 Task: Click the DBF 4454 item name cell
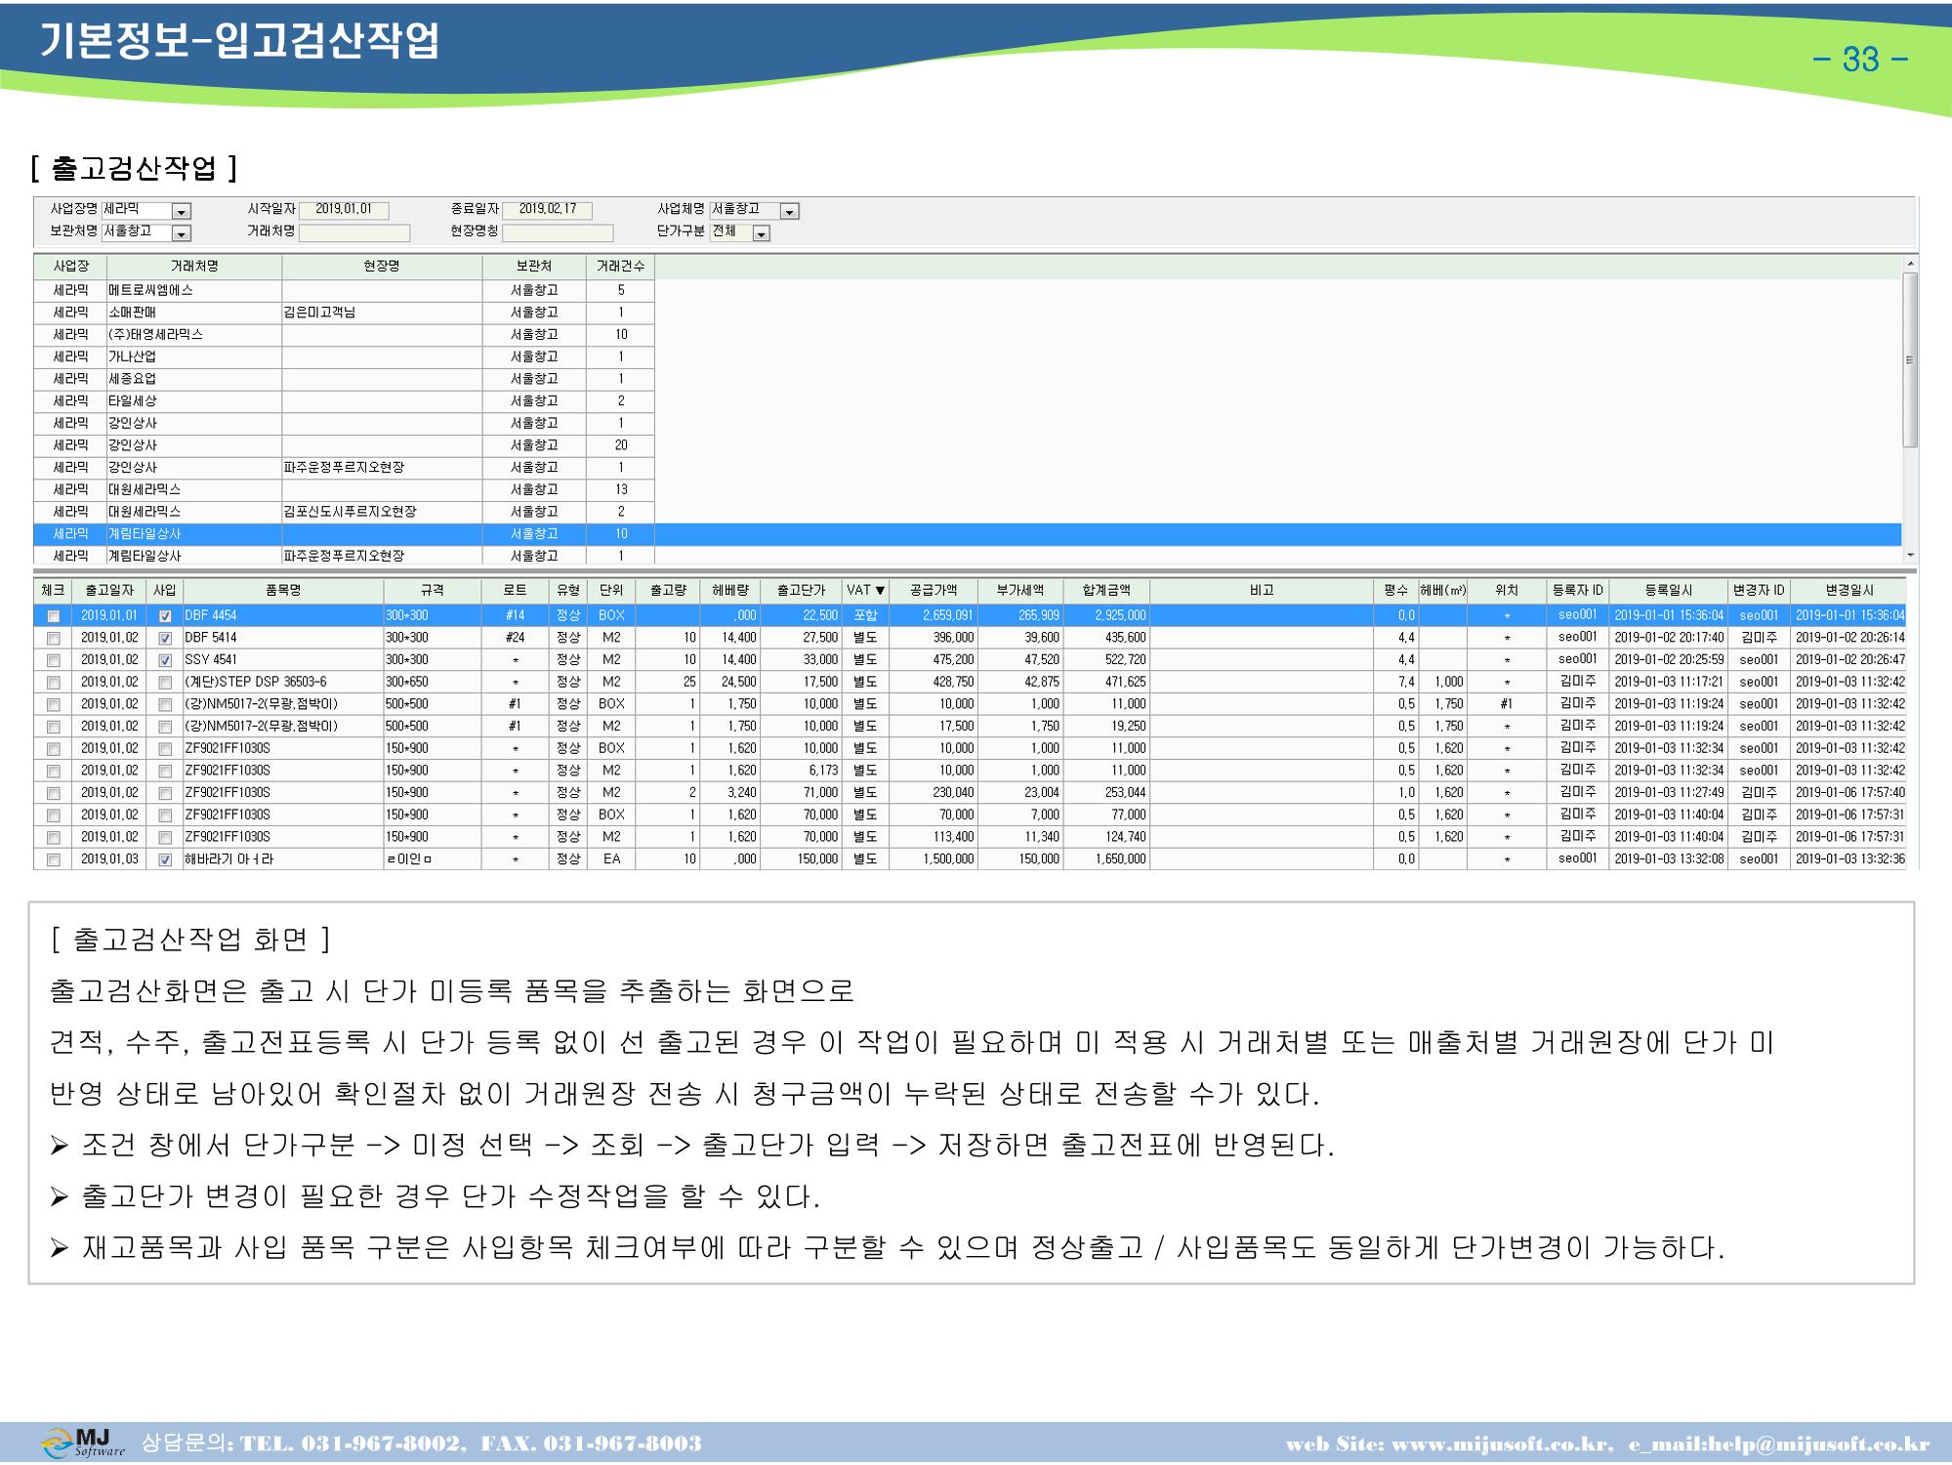click(283, 616)
